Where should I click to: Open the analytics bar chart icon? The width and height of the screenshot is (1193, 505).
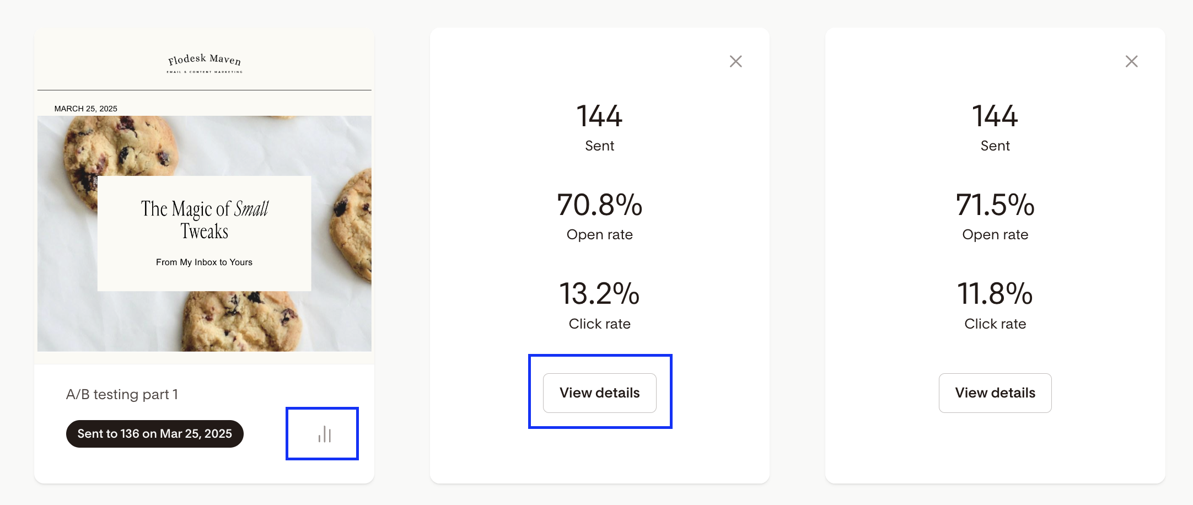click(x=324, y=434)
